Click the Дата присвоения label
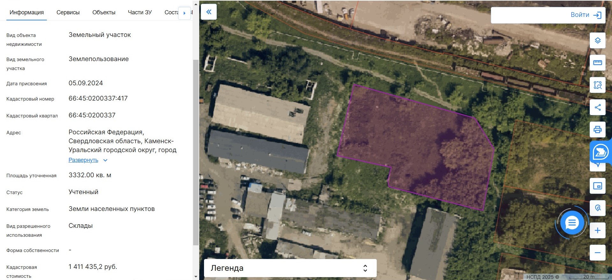The width and height of the screenshot is (612, 280). [x=26, y=84]
